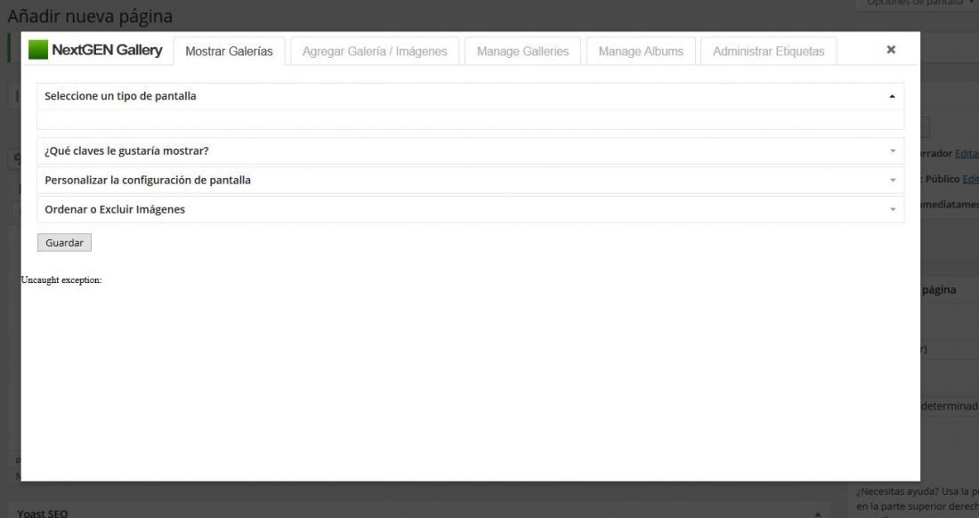Close the NextGEN Gallery modal window

pos(891,49)
